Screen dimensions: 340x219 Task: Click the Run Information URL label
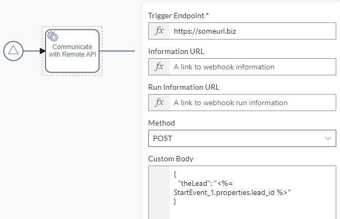tap(184, 87)
